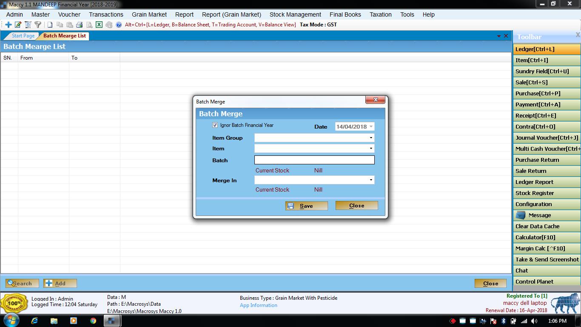Viewport: 581px width, 327px height.
Task: Click the Search button at bottom left
Action: [x=22, y=283]
